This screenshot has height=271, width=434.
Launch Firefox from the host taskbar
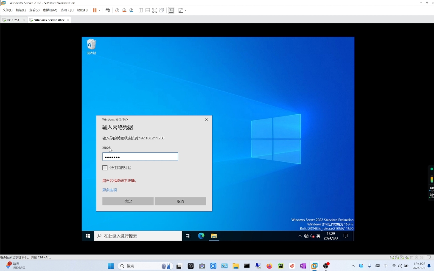click(269, 266)
